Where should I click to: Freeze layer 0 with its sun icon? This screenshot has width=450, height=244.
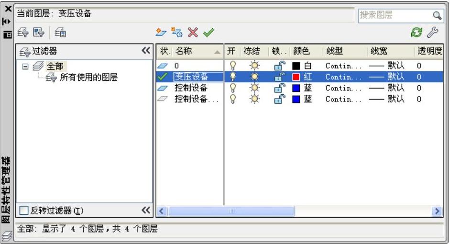point(254,66)
